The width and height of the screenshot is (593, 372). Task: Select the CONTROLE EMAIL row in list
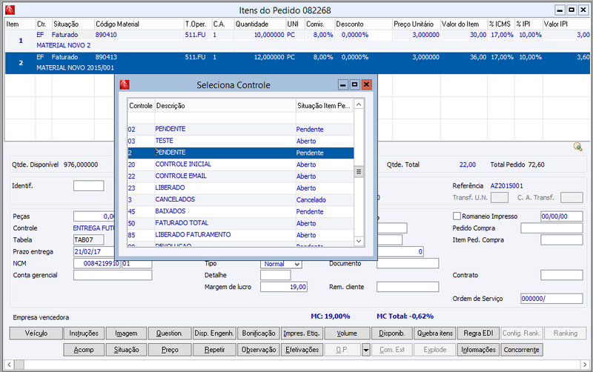coord(240,176)
